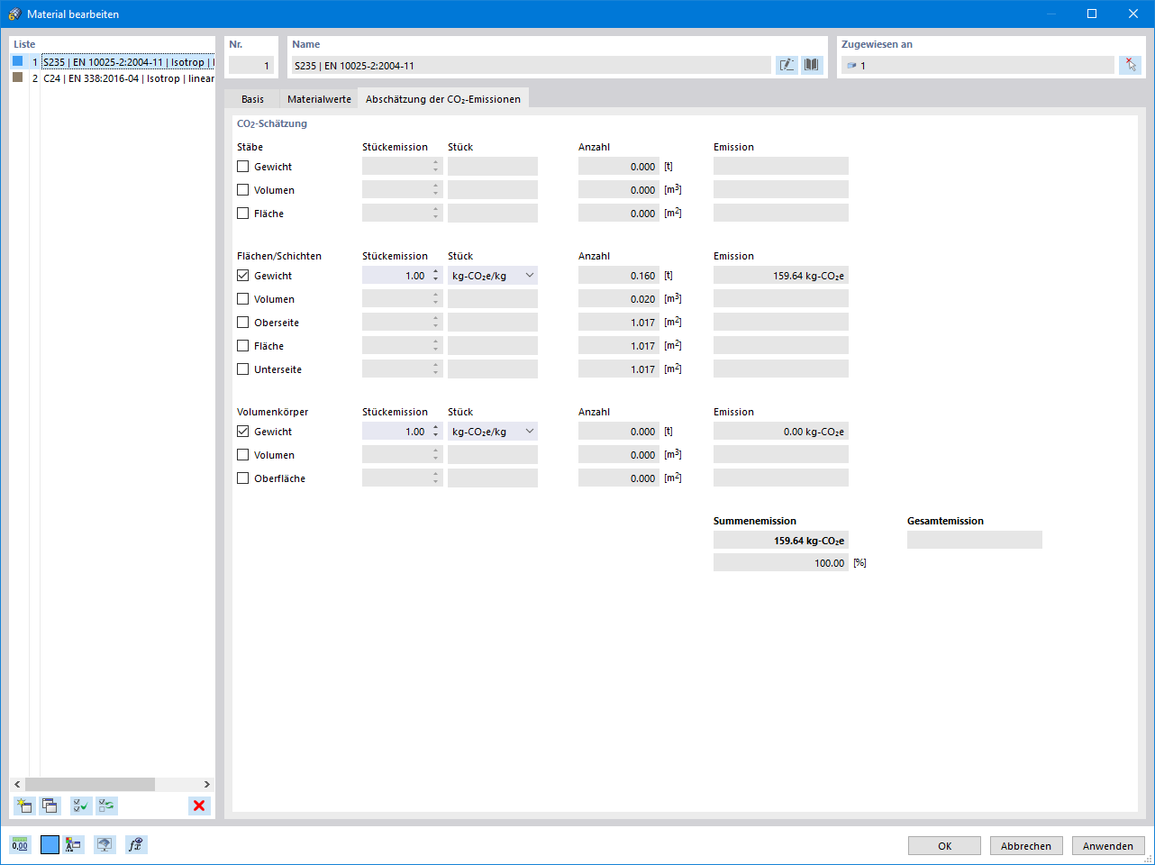Click the Summenemission value 159.64 kg-CO₂e

pos(781,541)
